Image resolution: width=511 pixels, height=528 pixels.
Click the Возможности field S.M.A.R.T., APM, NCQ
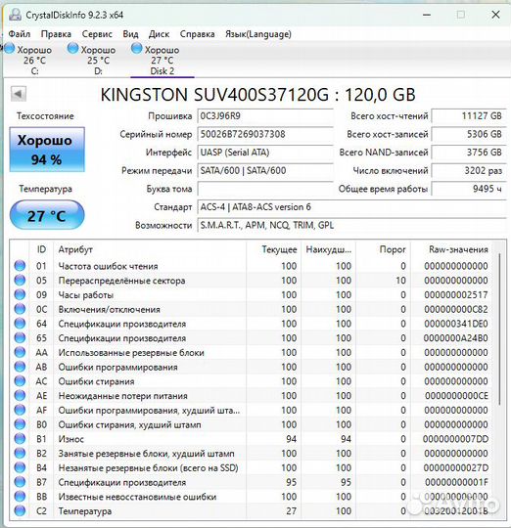tap(351, 225)
